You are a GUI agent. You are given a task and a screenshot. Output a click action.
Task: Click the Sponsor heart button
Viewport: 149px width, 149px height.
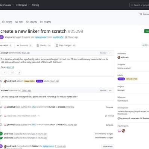144,14
